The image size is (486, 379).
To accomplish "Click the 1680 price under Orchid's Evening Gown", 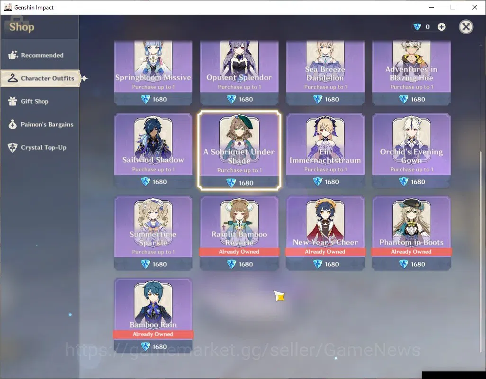I will (x=418, y=182).
